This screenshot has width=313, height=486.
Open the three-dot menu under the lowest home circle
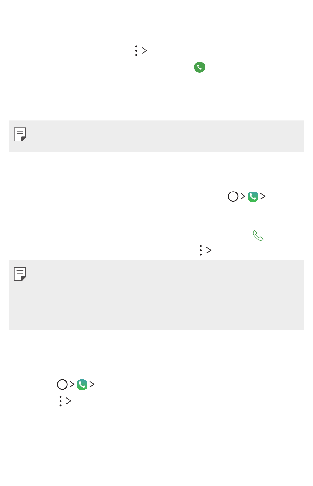pyautogui.click(x=60, y=401)
